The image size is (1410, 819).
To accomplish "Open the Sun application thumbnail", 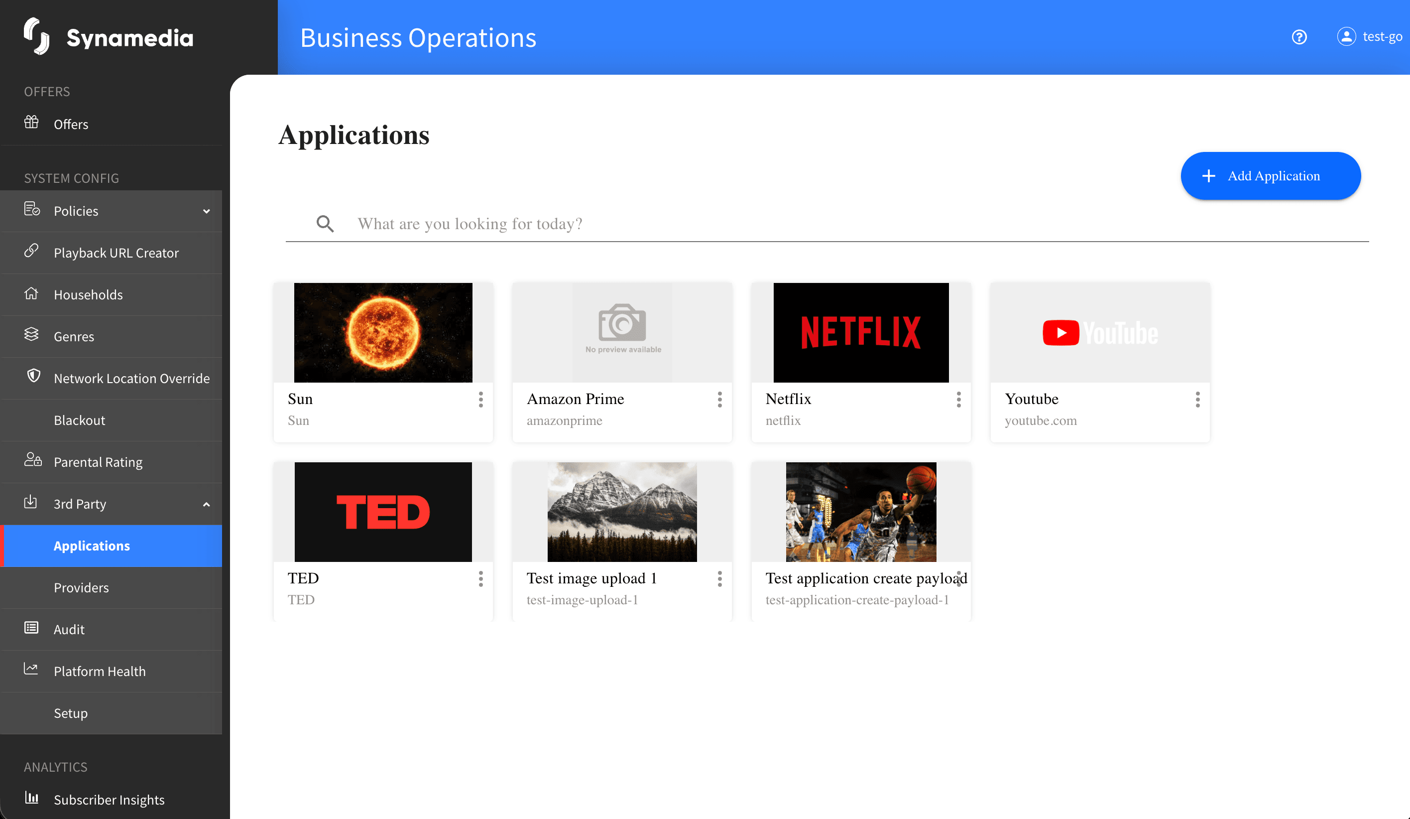I will click(383, 332).
